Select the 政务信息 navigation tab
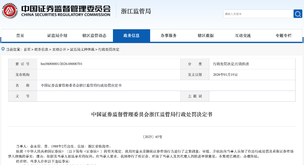The width and height of the screenshot is (304, 165). click(x=131, y=36)
